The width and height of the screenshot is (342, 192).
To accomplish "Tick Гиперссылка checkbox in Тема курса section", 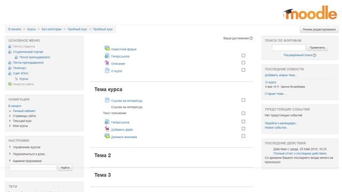I will [244, 122].
